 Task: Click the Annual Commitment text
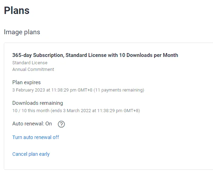pos(33,70)
